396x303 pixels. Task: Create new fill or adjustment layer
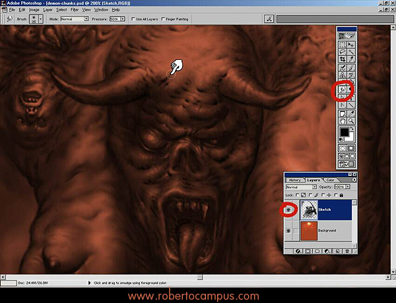pyautogui.click(x=327, y=252)
